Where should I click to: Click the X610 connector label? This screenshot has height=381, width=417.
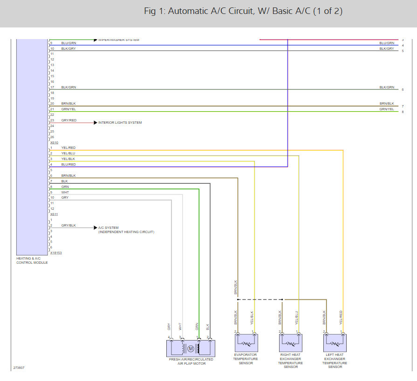pyautogui.click(x=54, y=142)
